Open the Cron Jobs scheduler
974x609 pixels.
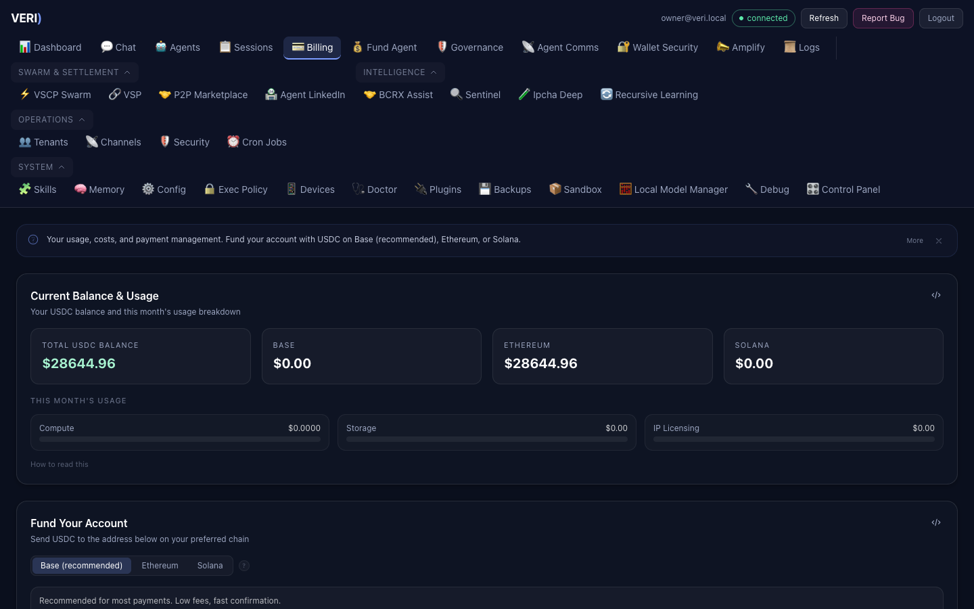coord(256,142)
